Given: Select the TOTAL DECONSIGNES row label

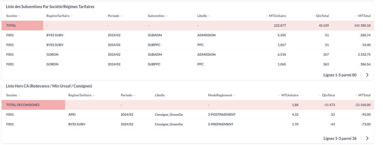Looking at the screenshot, I should click(x=23, y=105).
